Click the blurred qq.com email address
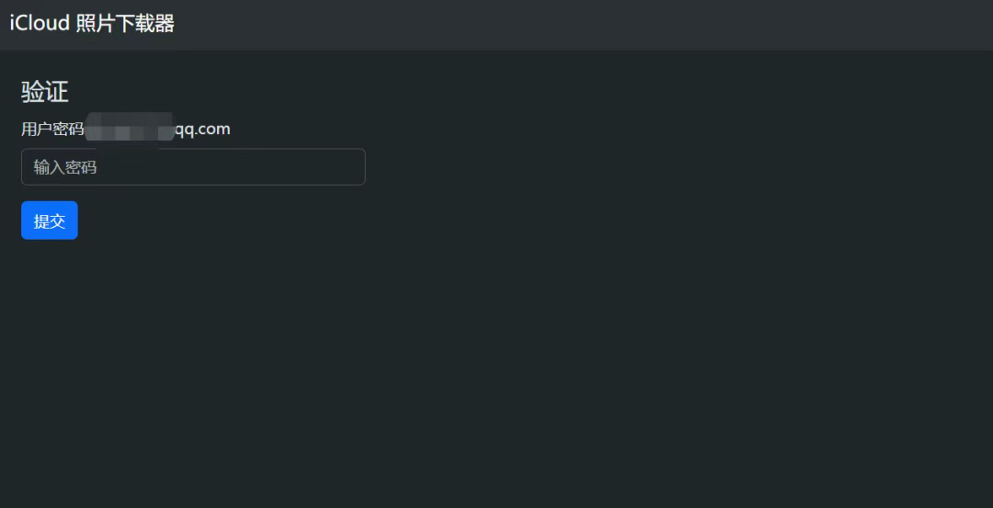 click(156, 130)
